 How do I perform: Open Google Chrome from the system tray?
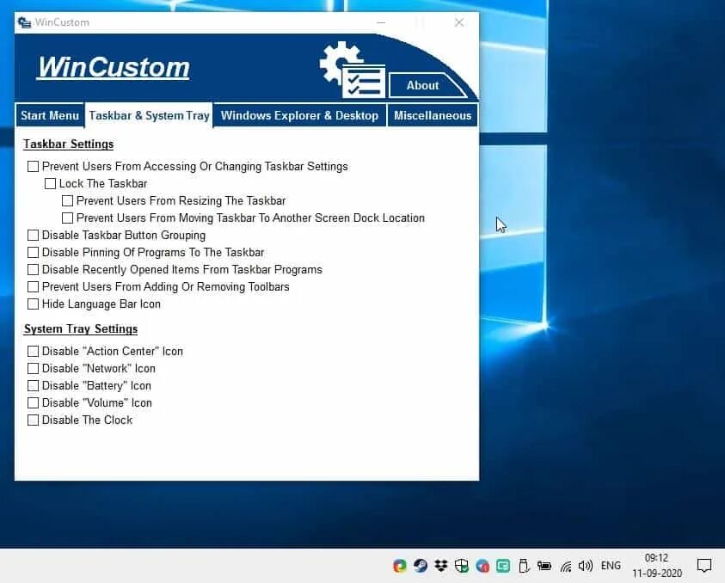(x=399, y=565)
